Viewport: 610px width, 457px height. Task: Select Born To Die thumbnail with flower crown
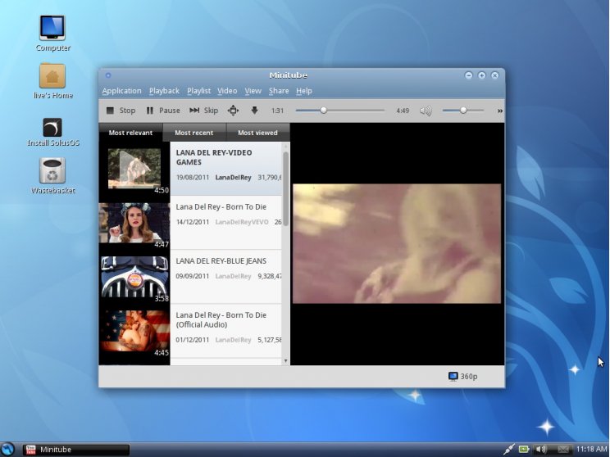tap(134, 223)
